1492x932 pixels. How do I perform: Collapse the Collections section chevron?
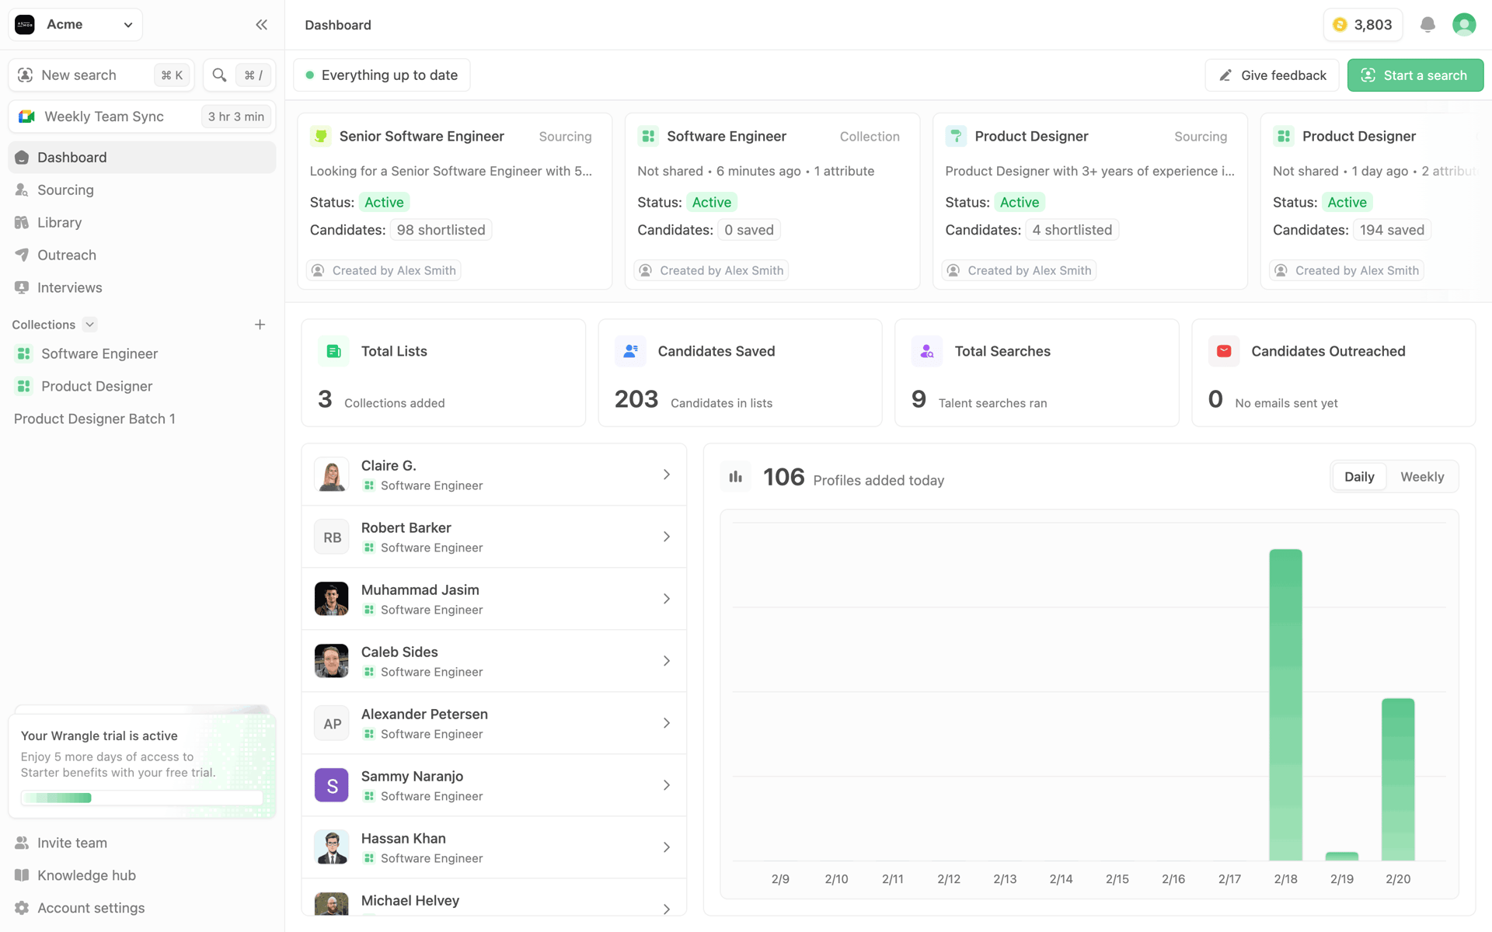(x=89, y=325)
